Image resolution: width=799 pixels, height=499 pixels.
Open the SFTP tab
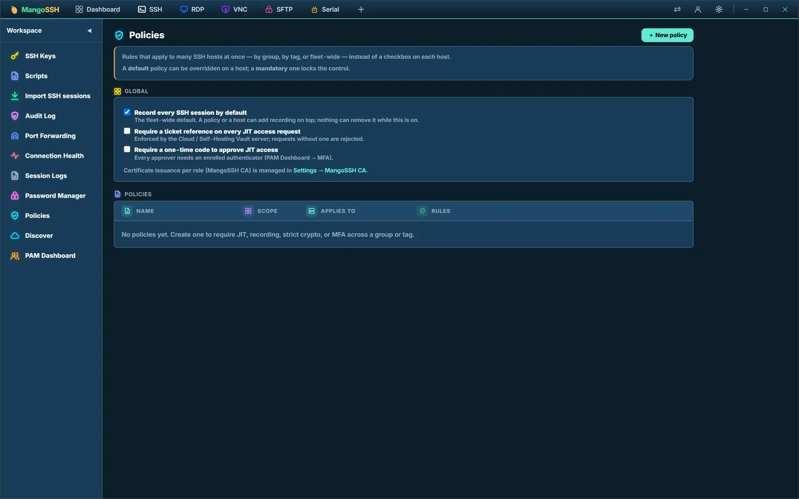279,9
